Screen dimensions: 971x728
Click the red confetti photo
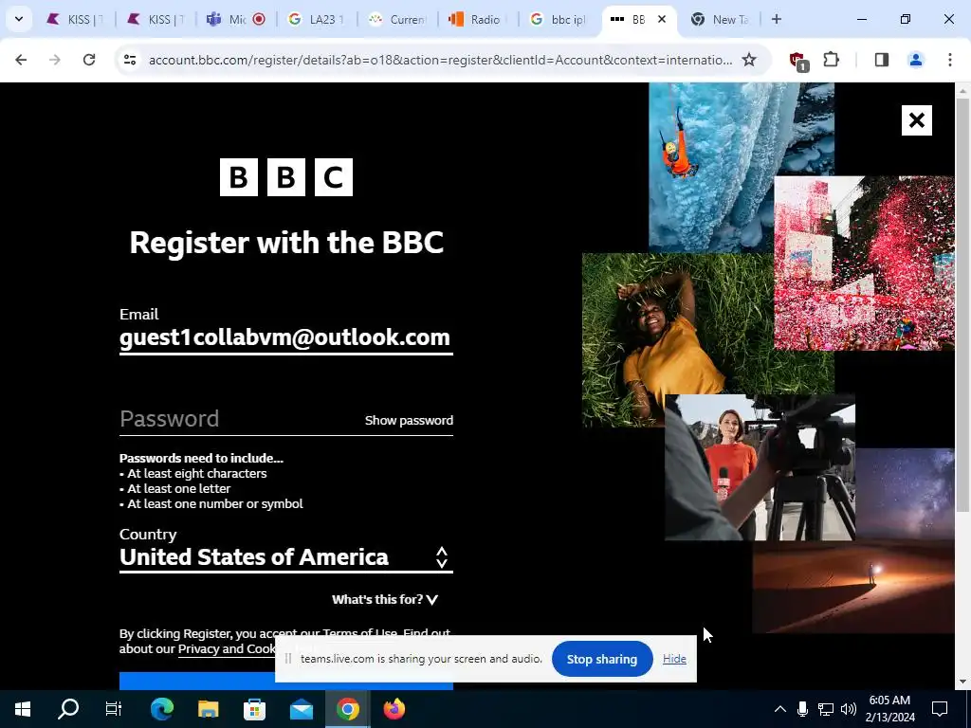pyautogui.click(x=865, y=264)
